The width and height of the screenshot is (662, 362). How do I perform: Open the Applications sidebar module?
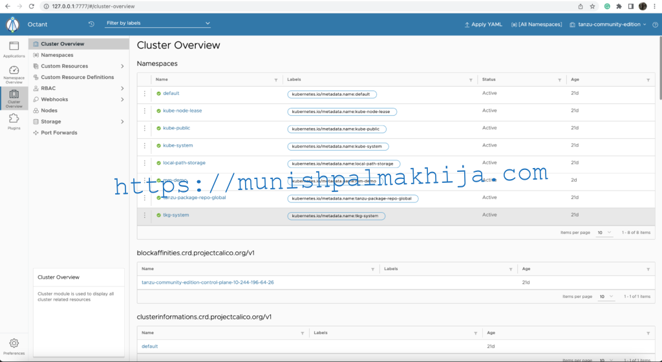pos(14,49)
